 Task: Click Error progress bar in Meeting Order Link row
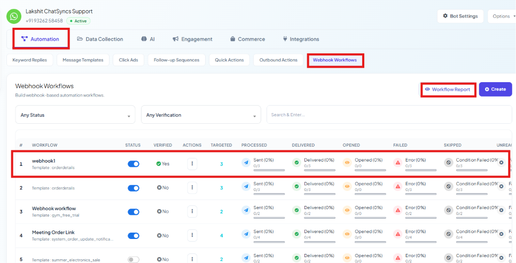[421, 242]
